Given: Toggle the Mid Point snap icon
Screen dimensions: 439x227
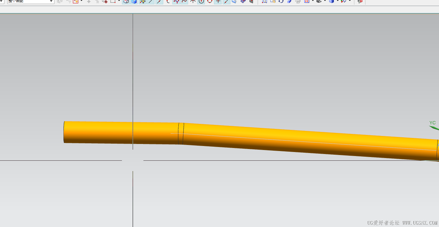Looking at the screenshot, I should [159, 2].
